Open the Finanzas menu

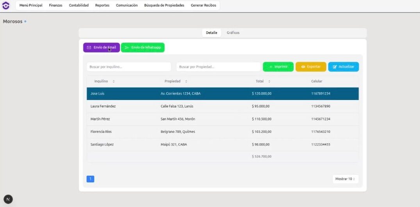(55, 5)
